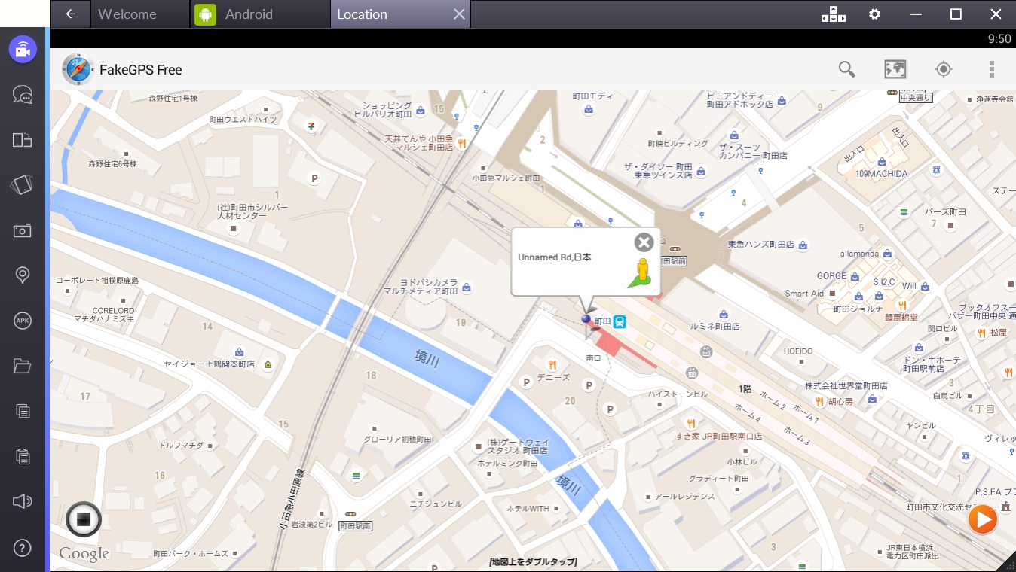The width and height of the screenshot is (1016, 572).
Task: Click the layout switch sidebar icon
Action: coord(23,140)
